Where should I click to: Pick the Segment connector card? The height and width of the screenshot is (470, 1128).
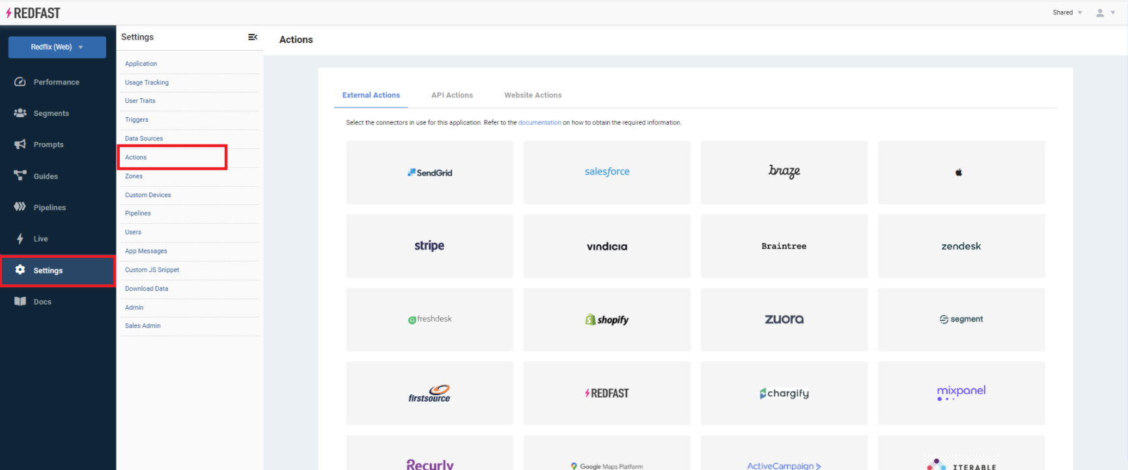pyautogui.click(x=961, y=320)
